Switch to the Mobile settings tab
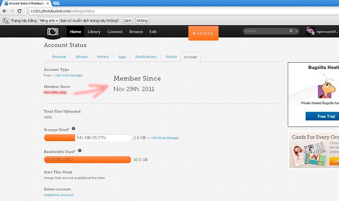Image resolution: width=339 pixels, height=201 pixels. 171,56
